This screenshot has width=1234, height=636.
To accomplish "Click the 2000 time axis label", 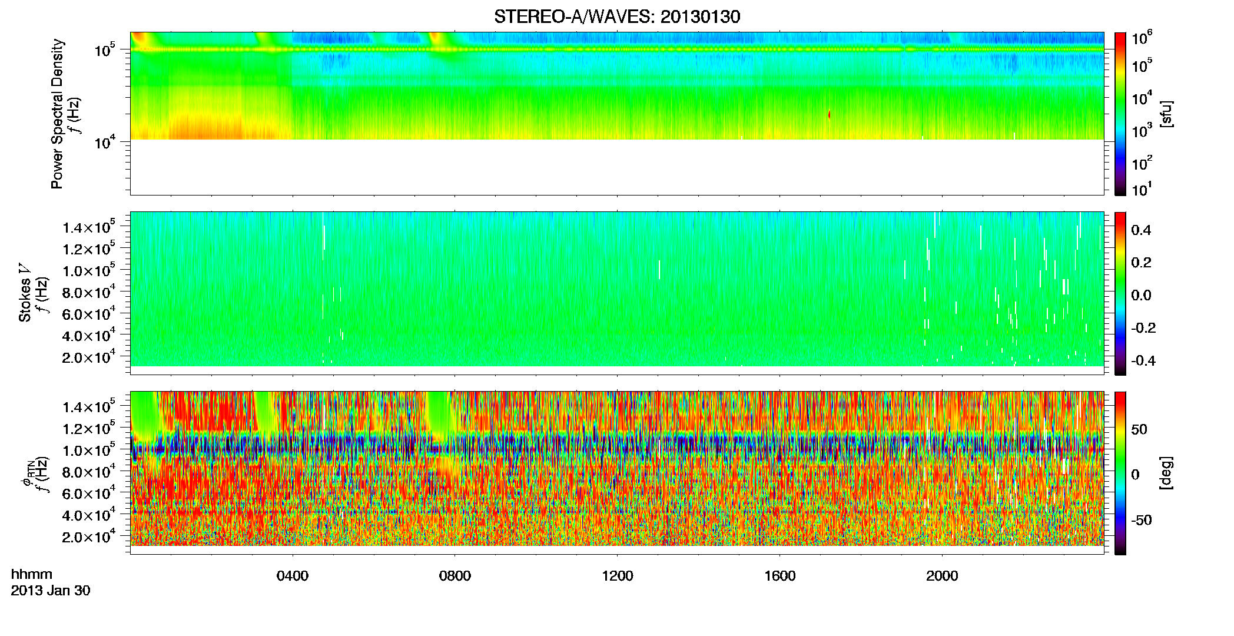I will tap(942, 576).
